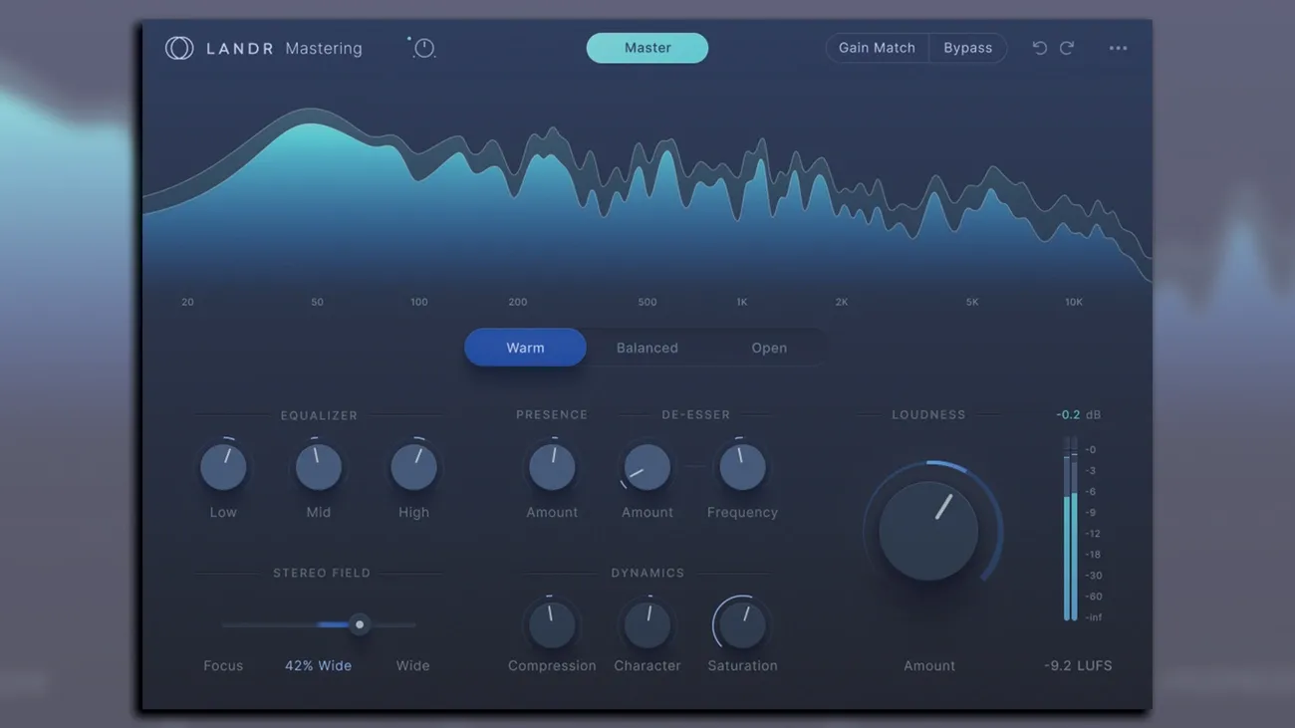This screenshot has height=728, width=1295.
Task: Click the De-Esser Frequency knob
Action: pos(742,466)
